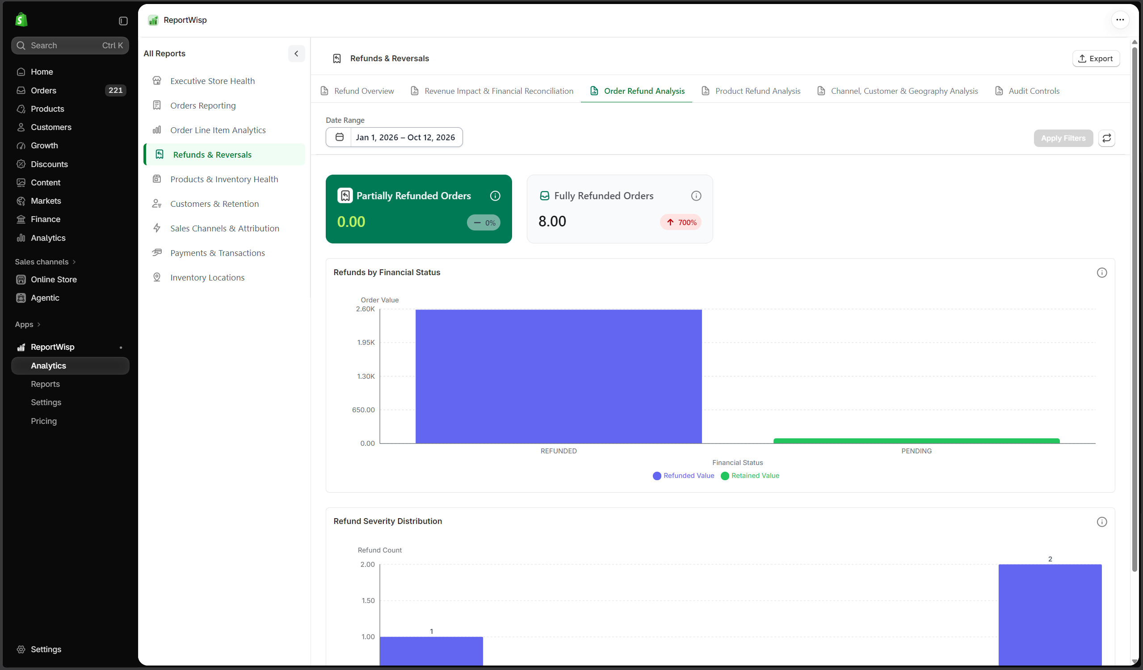The width and height of the screenshot is (1143, 670).
Task: Open the Agentic sales channel
Action: (70, 298)
